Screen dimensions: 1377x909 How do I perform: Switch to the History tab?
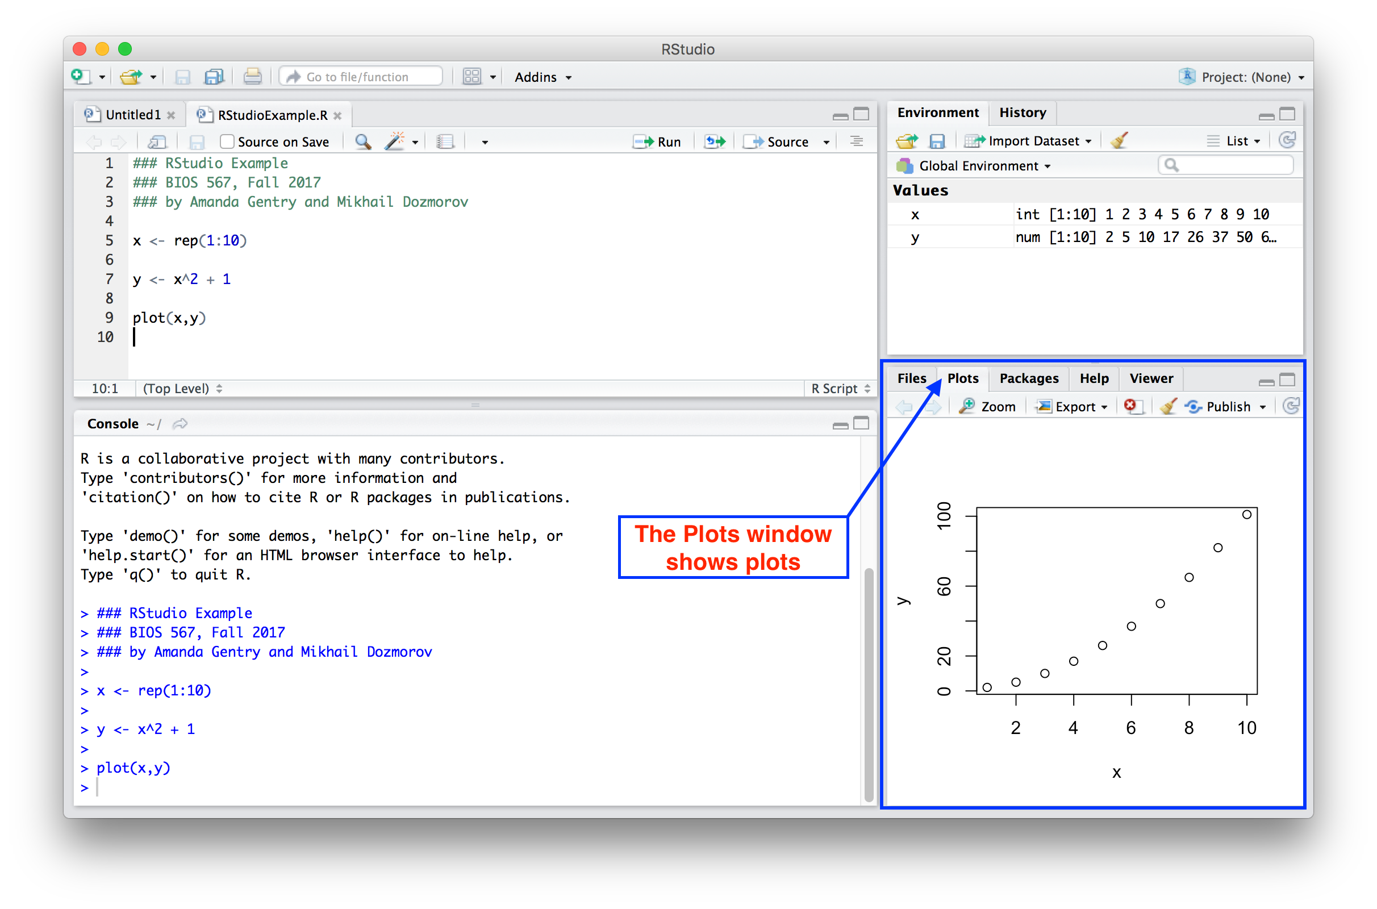(x=1023, y=112)
